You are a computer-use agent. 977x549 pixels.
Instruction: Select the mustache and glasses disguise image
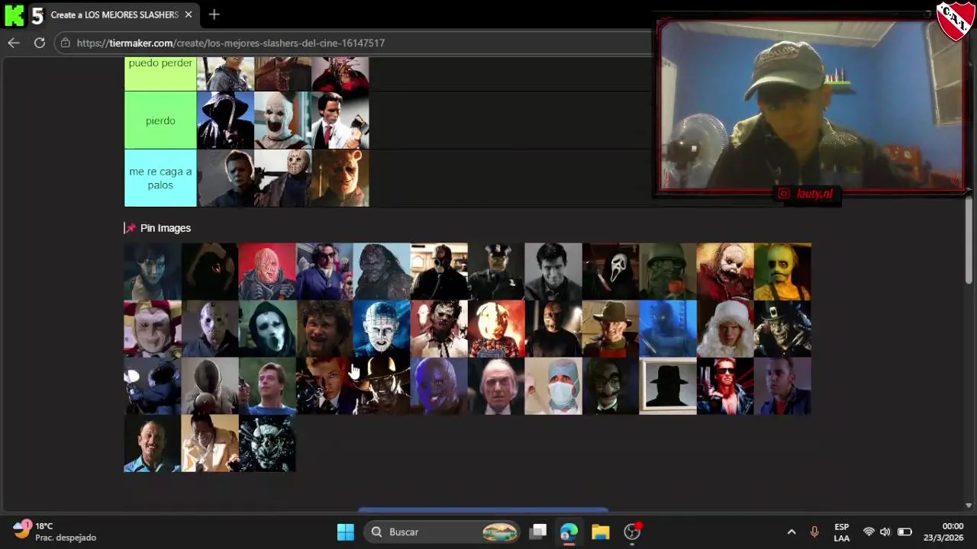[x=611, y=386]
